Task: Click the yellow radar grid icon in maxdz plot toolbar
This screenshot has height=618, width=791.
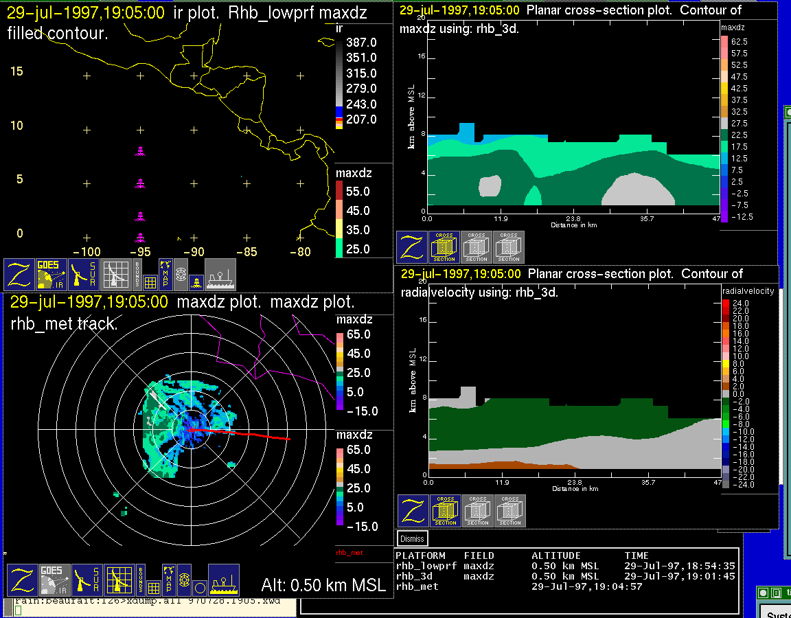Action: 119,580
